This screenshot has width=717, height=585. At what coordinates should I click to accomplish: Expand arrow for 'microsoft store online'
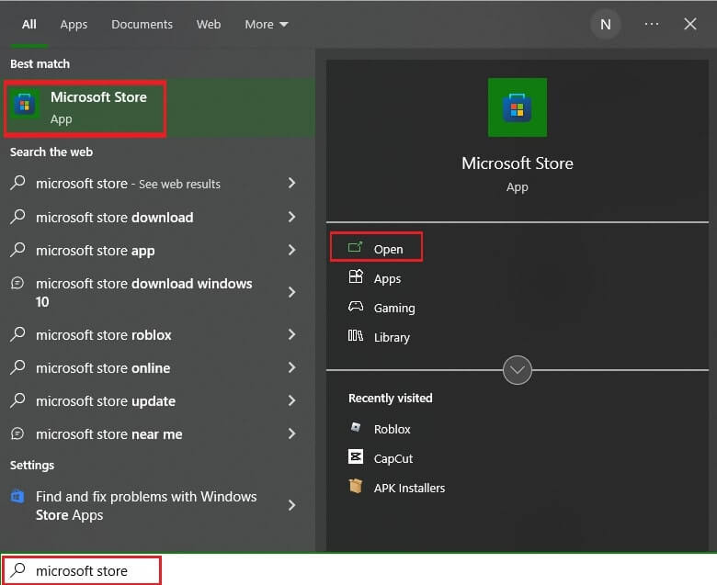[291, 367]
